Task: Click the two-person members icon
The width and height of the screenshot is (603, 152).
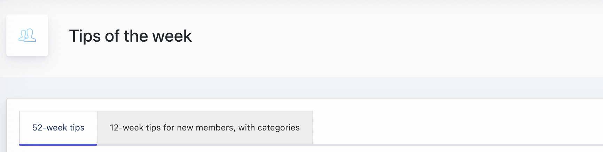Action: [27, 35]
